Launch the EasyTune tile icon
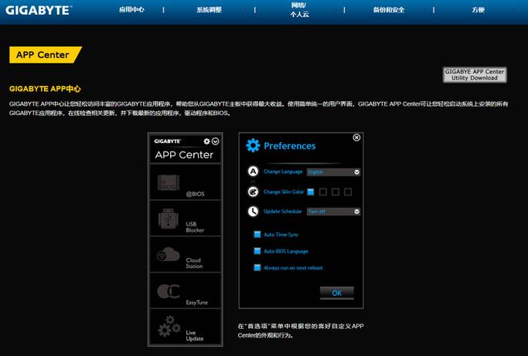528x356 pixels. (168, 291)
